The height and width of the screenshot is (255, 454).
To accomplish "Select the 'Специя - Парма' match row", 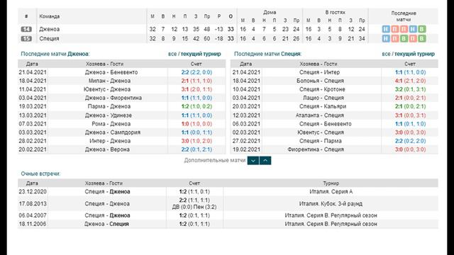I will [x=334, y=141].
